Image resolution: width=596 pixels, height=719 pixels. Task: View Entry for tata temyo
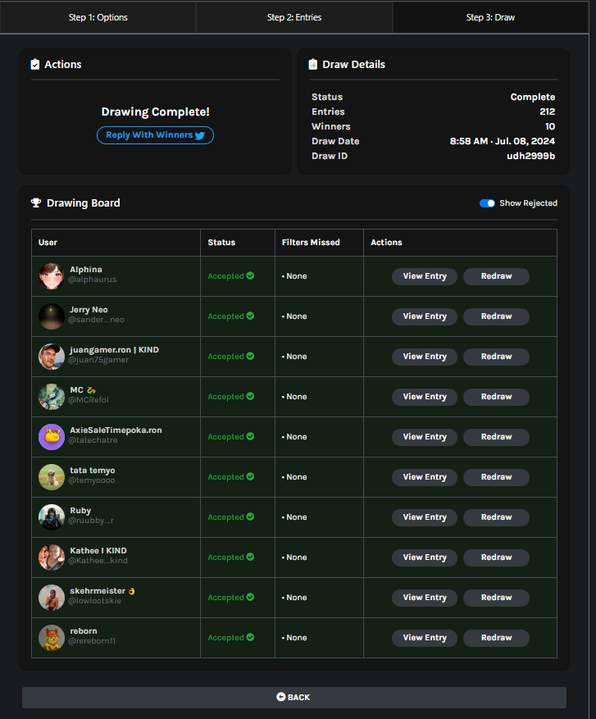pos(425,477)
